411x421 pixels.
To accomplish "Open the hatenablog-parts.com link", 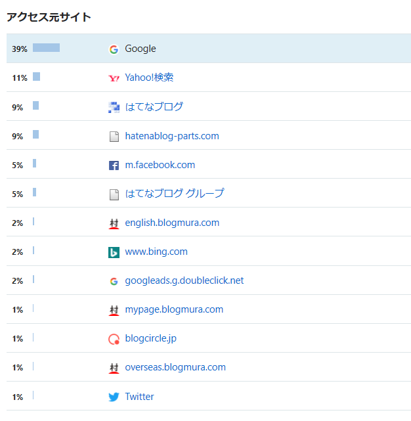I will tap(172, 136).
